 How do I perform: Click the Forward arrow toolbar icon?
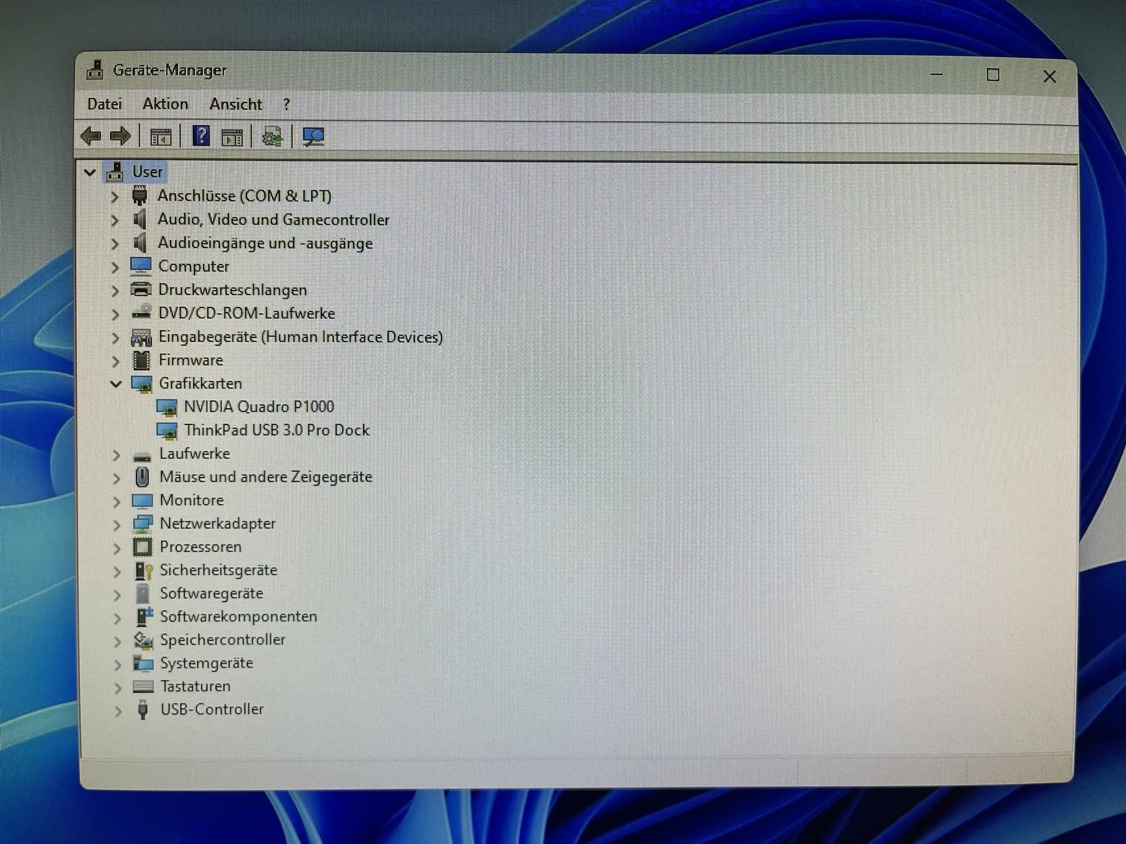pyautogui.click(x=120, y=136)
